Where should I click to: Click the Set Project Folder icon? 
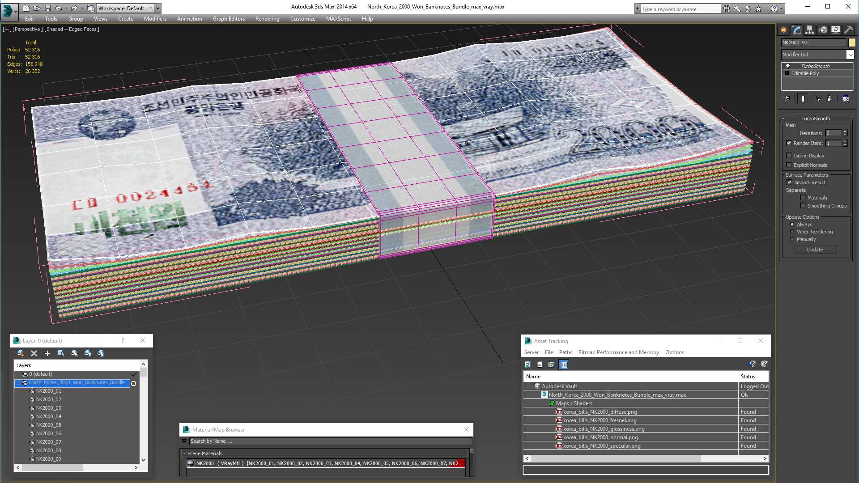click(90, 8)
